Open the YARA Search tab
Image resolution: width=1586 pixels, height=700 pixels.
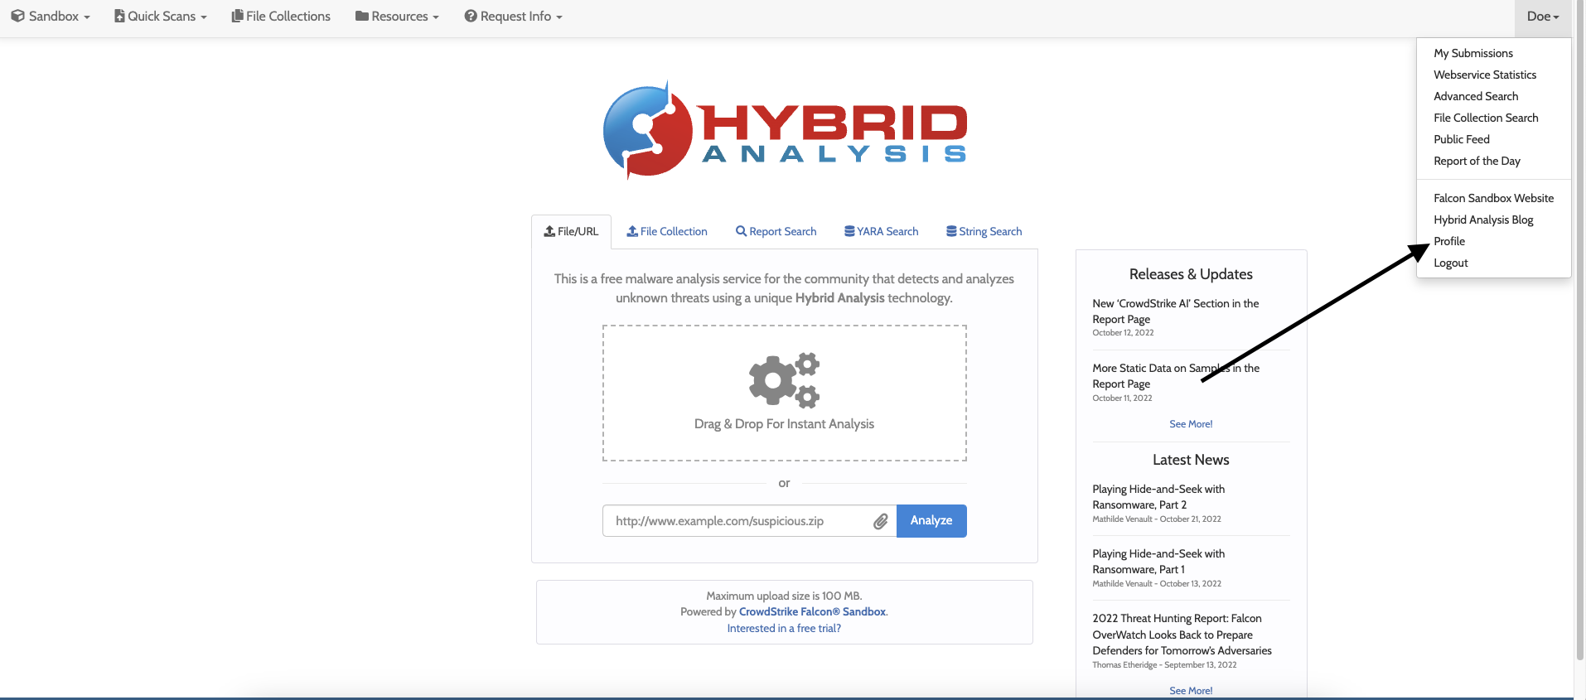tap(881, 232)
